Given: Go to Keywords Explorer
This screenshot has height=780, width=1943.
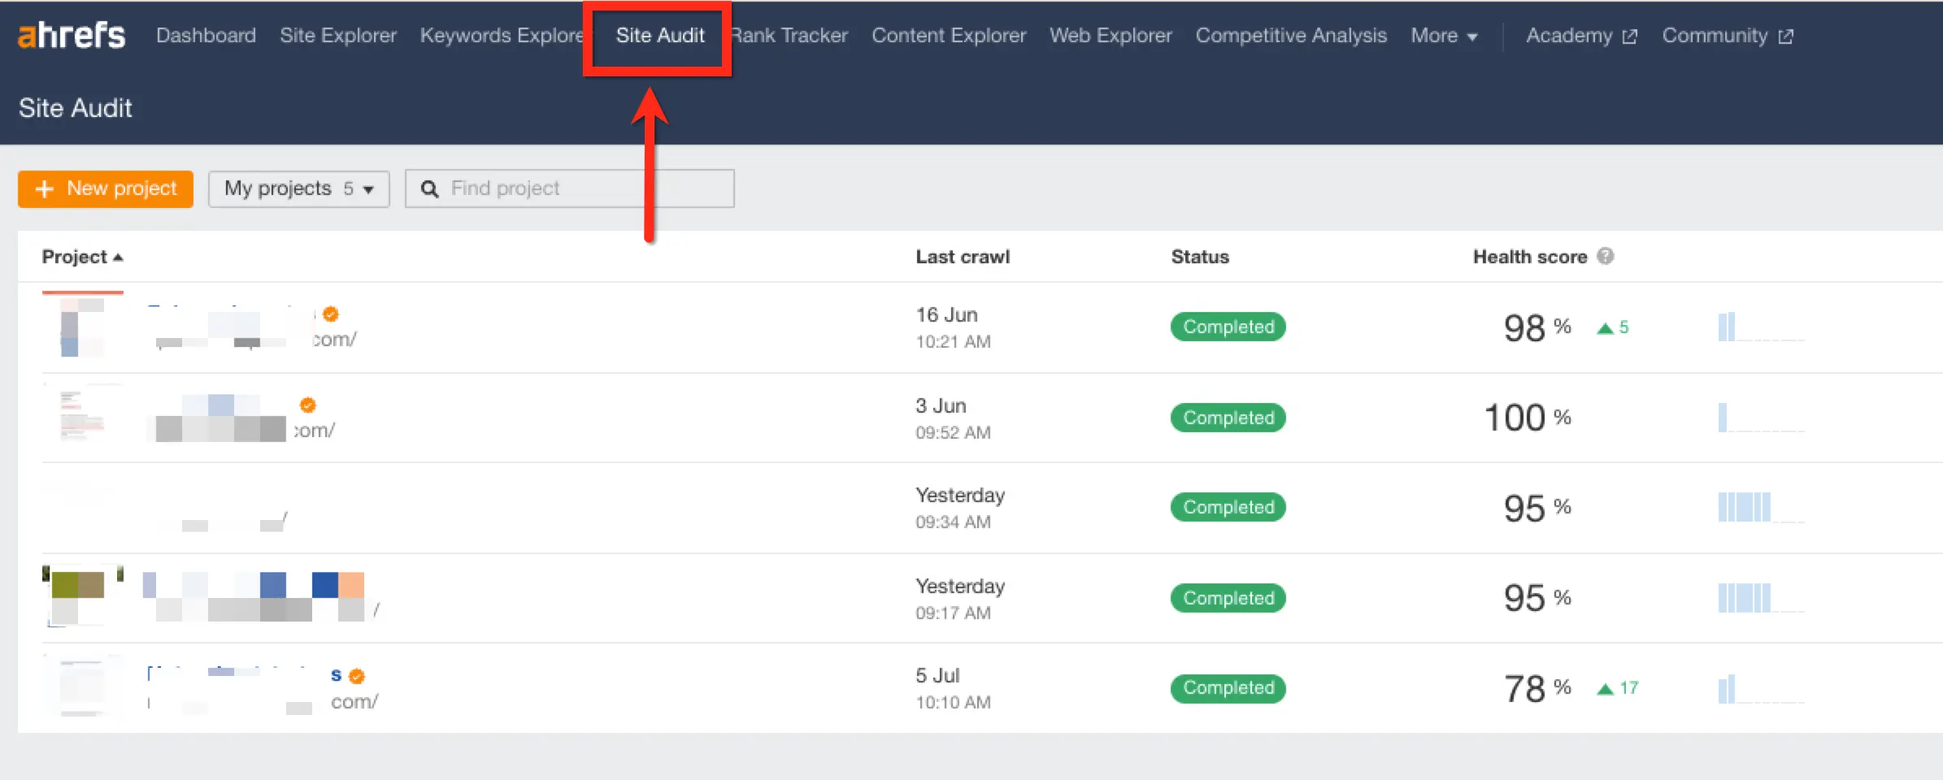Looking at the screenshot, I should click(502, 35).
